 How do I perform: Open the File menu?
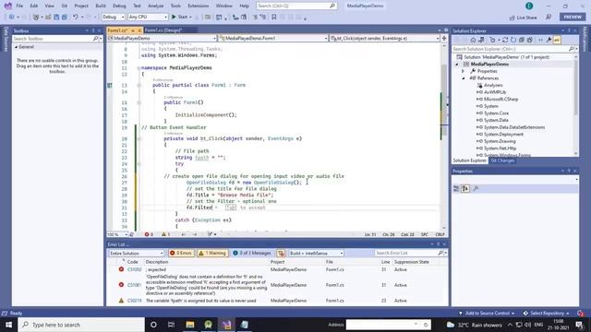[x=19, y=6]
